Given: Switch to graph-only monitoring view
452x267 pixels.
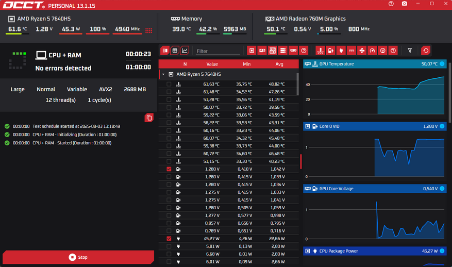Looking at the screenshot, I should point(185,51).
